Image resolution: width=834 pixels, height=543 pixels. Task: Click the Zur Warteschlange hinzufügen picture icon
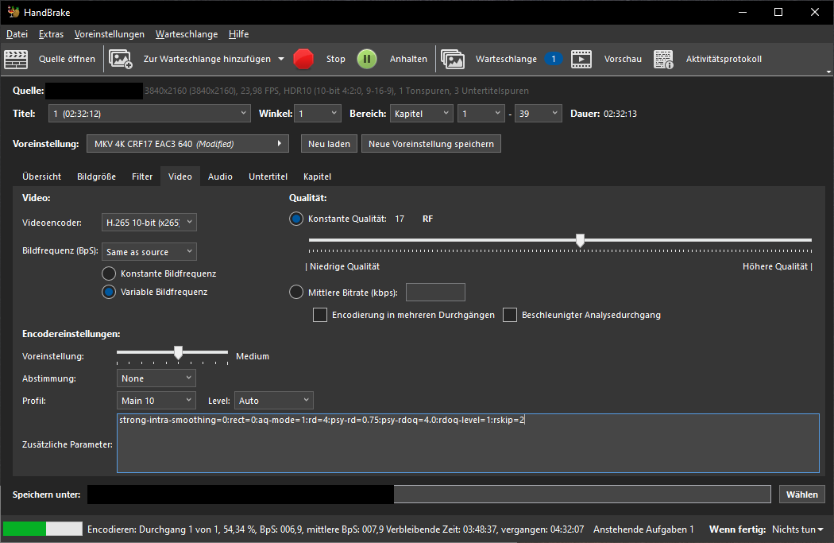[120, 59]
